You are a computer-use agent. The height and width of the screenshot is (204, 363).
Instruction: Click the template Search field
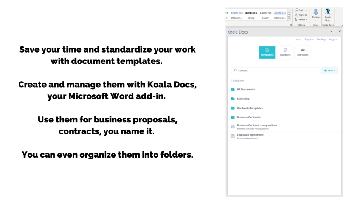tap(276, 71)
